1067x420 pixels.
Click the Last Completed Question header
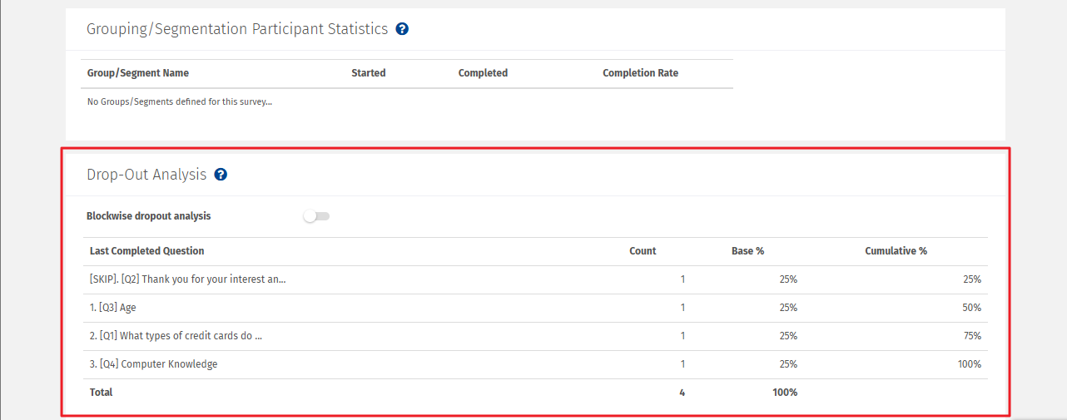tap(146, 251)
